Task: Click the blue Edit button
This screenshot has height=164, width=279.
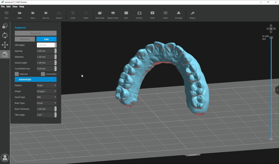Action: 46,39
